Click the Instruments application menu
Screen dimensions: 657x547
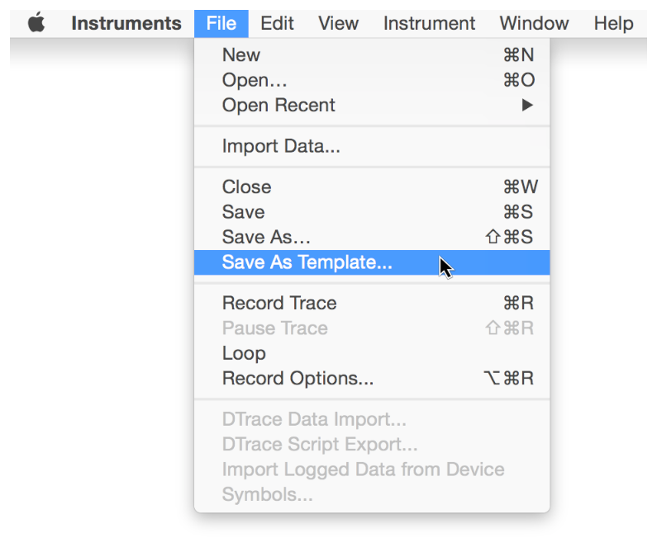126,23
